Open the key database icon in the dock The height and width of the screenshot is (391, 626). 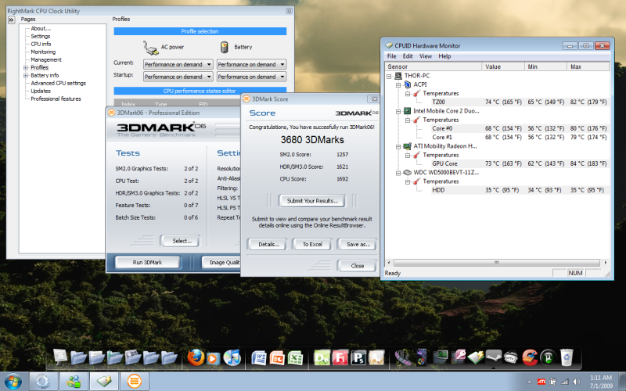click(x=458, y=357)
